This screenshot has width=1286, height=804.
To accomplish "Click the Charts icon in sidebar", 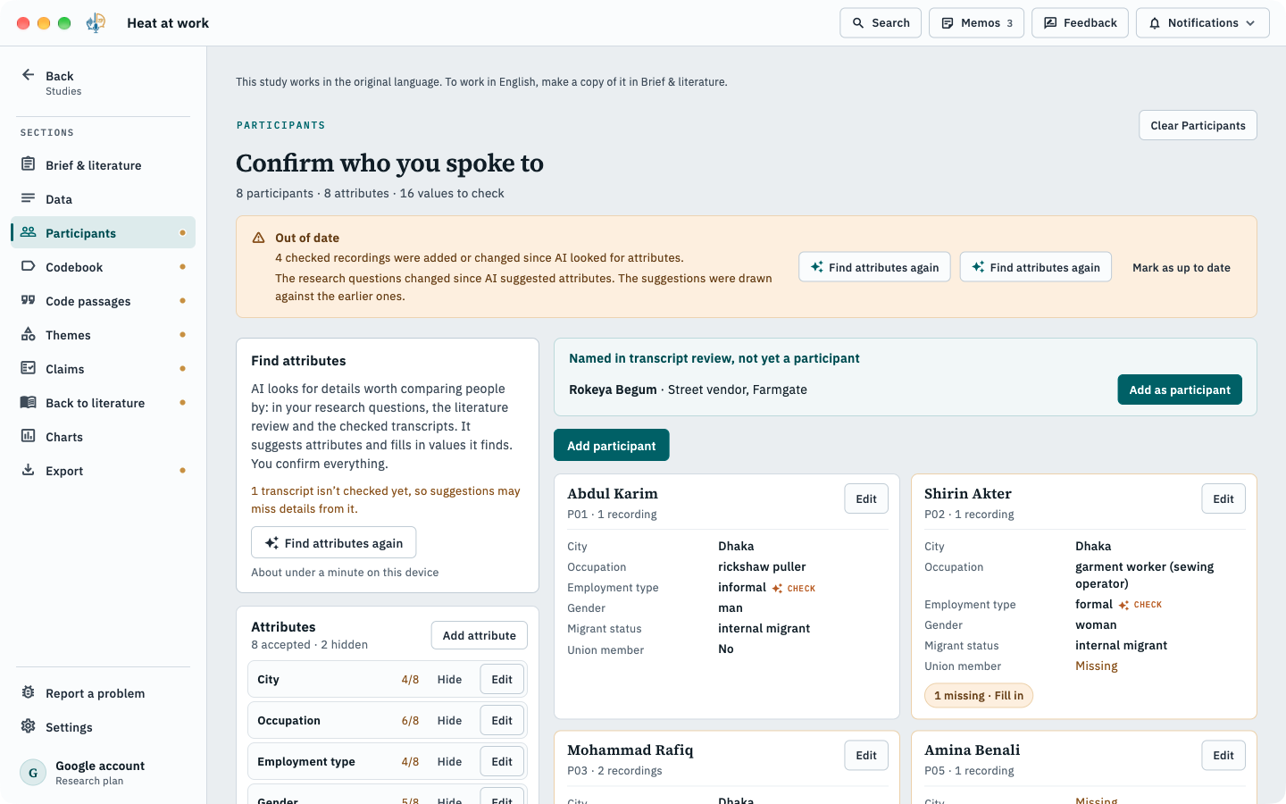I will pyautogui.click(x=28, y=436).
